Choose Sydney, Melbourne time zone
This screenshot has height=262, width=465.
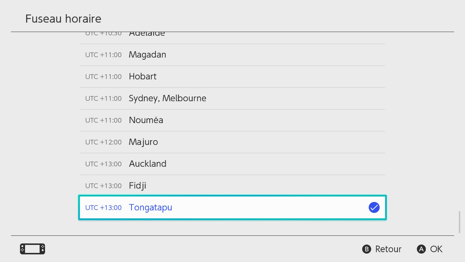(232, 98)
